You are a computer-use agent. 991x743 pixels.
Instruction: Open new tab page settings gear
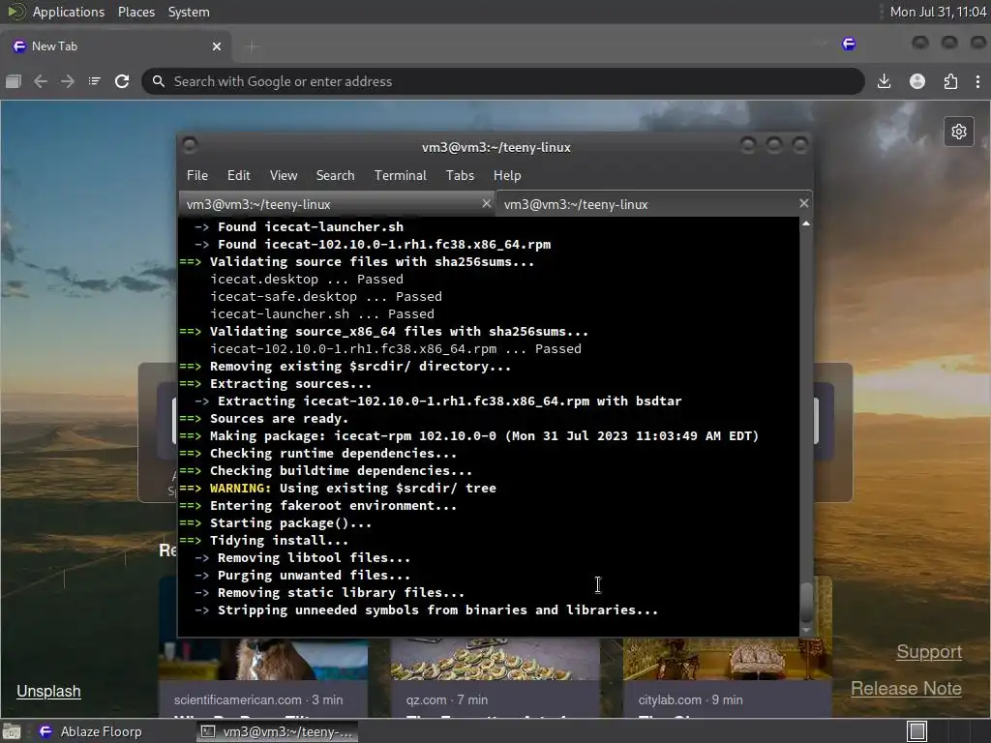click(x=959, y=132)
